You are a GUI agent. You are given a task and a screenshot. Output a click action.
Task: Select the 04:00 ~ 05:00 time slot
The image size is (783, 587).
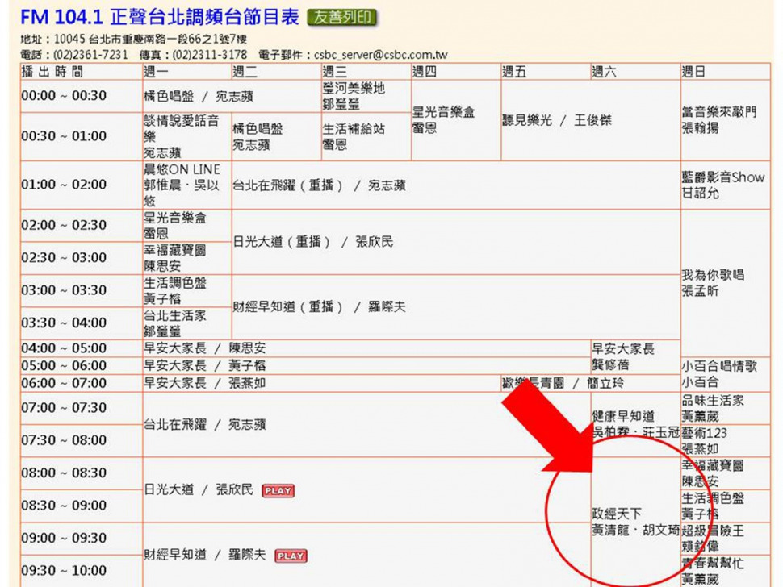(x=82, y=348)
